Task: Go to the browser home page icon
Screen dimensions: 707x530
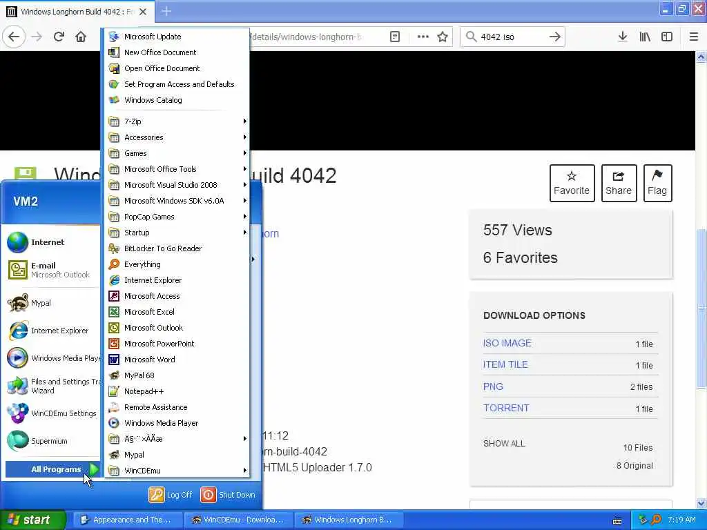Action: [81, 37]
